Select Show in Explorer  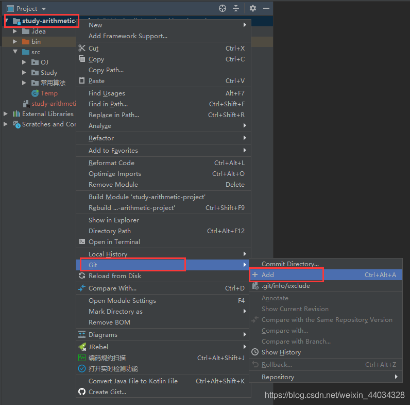163,220
